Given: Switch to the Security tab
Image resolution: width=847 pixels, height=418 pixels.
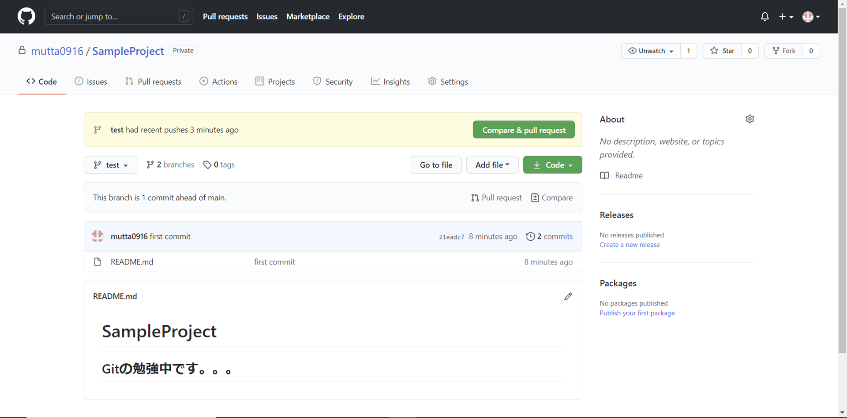Looking at the screenshot, I should (333, 82).
